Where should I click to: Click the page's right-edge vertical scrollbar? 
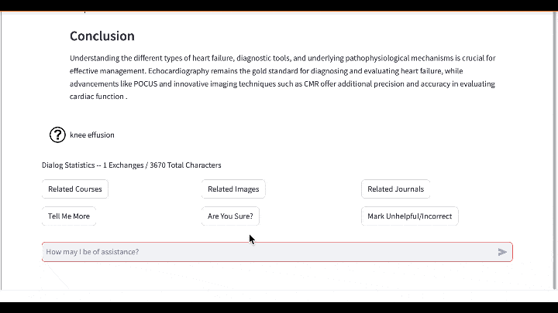(554, 155)
